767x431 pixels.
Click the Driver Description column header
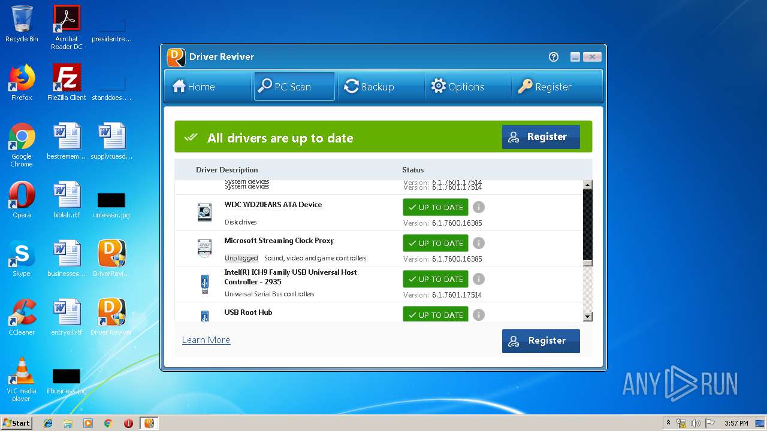227,170
